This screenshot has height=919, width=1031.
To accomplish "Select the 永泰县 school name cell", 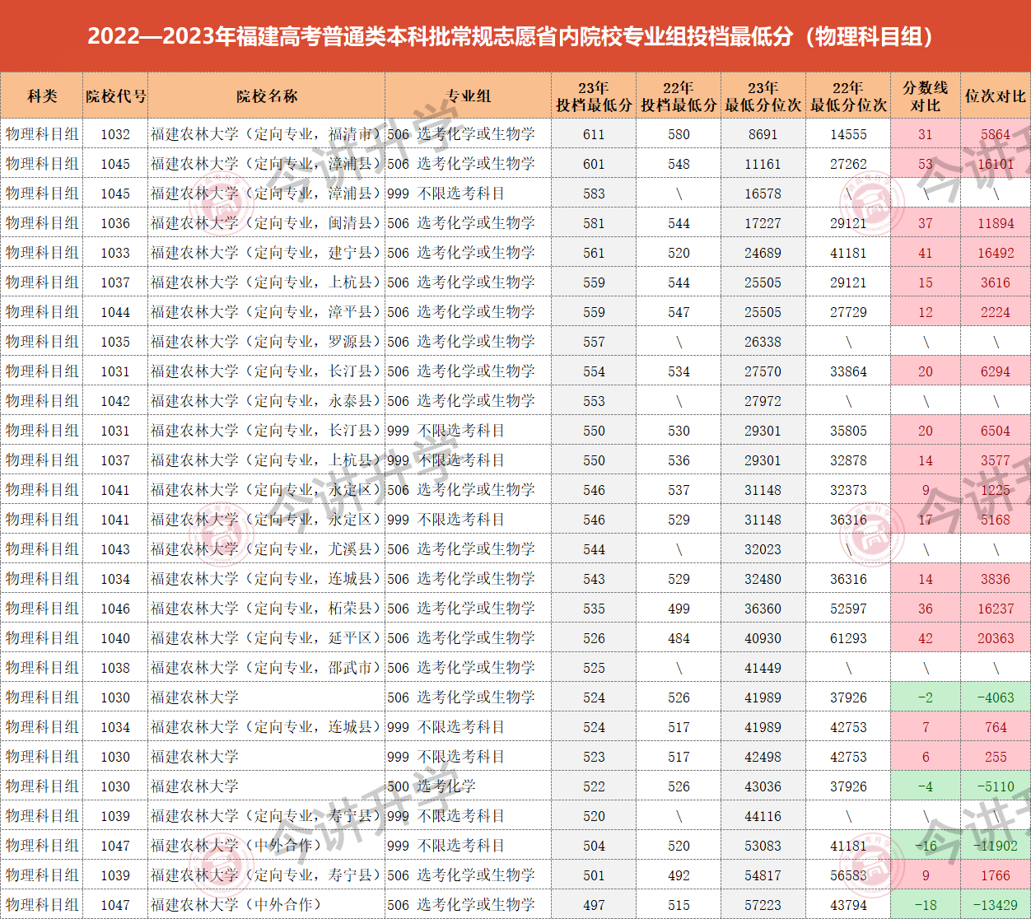I will point(267,401).
